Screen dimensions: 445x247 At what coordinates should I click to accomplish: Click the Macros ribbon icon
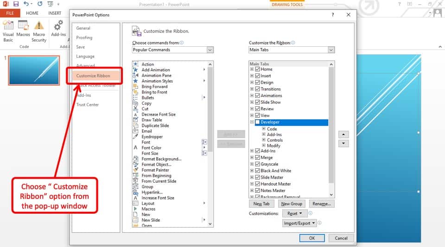tap(23, 25)
